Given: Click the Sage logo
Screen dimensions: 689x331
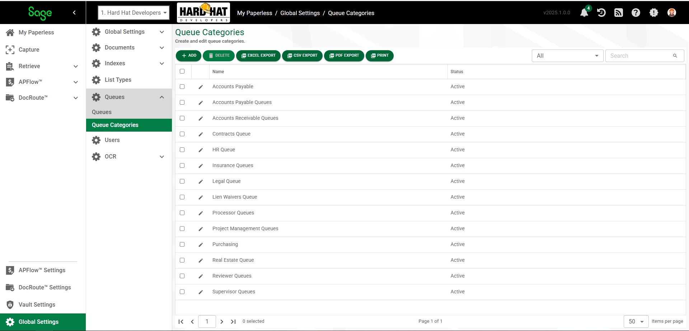Looking at the screenshot, I should 40,13.
